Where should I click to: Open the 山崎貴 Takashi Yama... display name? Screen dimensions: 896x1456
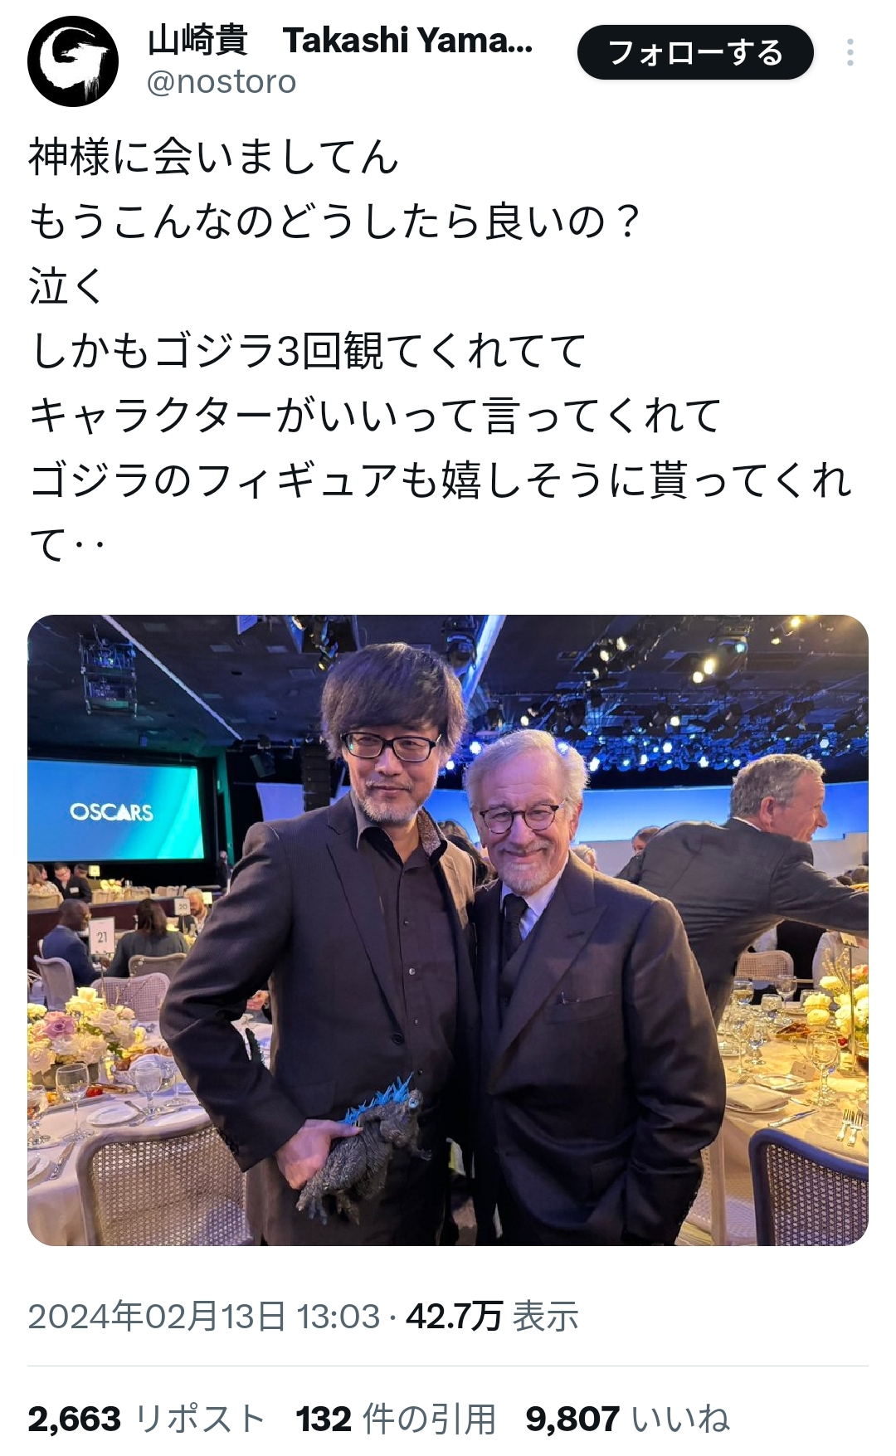point(341,40)
